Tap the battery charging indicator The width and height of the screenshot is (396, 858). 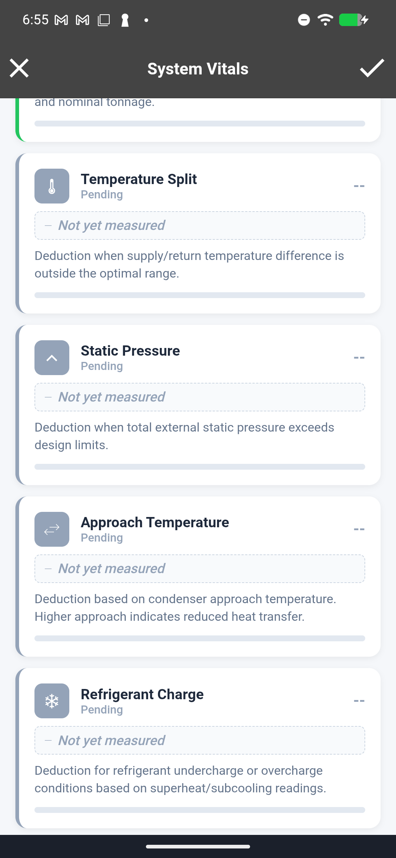(x=353, y=20)
